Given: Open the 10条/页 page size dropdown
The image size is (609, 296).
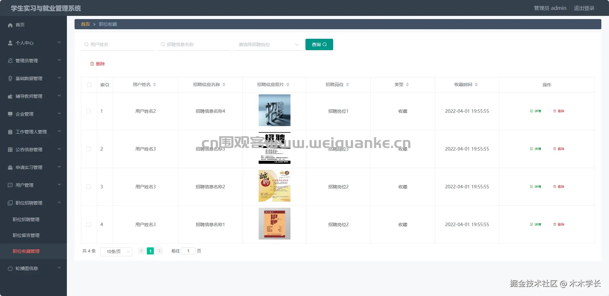Looking at the screenshot, I should tap(116, 252).
